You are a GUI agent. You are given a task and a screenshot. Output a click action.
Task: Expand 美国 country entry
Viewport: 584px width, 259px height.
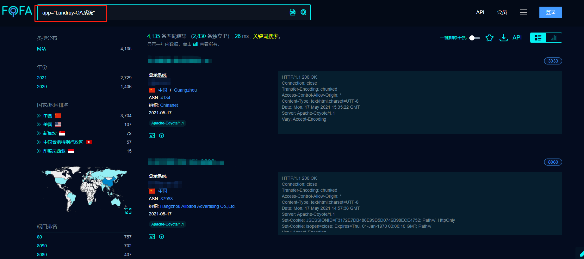(39, 124)
